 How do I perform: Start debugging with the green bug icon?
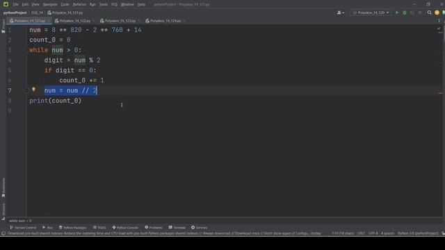(405, 12)
